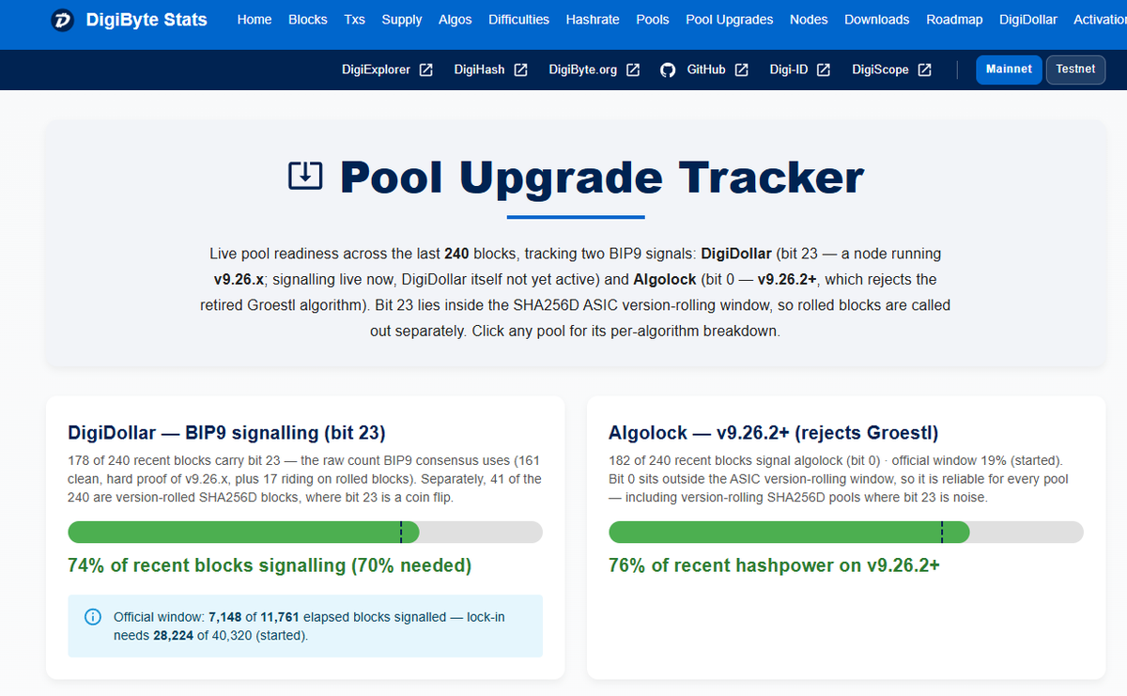The height and width of the screenshot is (696, 1127).
Task: Open the DigiHash link
Action: (x=479, y=70)
